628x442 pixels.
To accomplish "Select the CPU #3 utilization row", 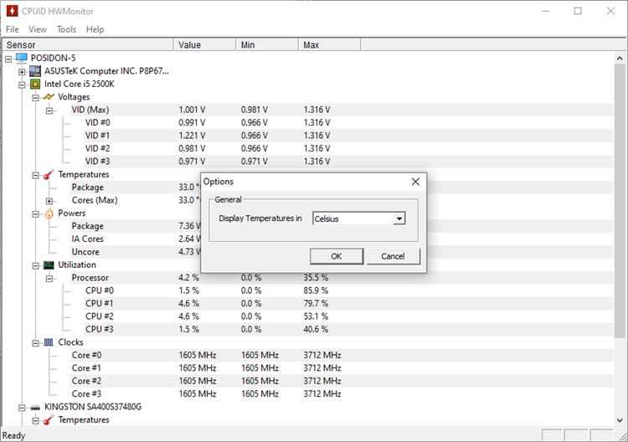I will point(342,329).
